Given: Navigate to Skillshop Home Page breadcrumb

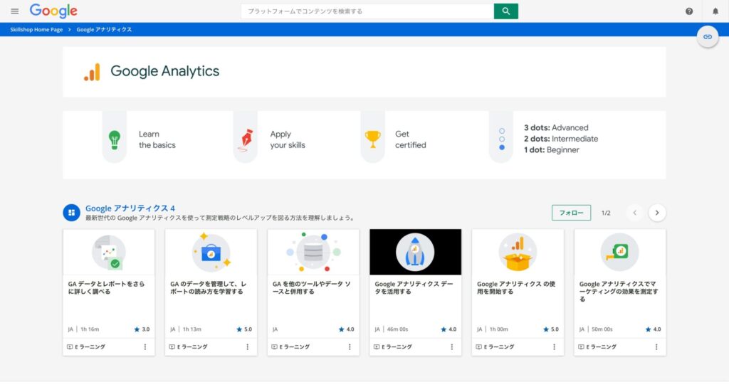Looking at the screenshot, I should pyautogui.click(x=36, y=29).
